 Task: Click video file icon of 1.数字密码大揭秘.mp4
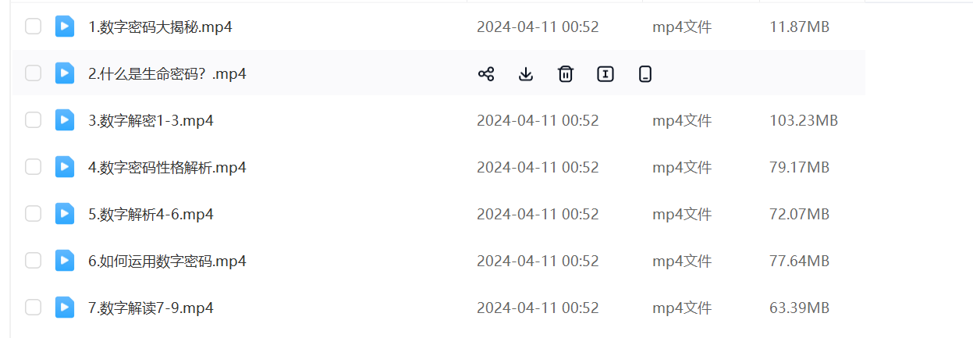[65, 27]
